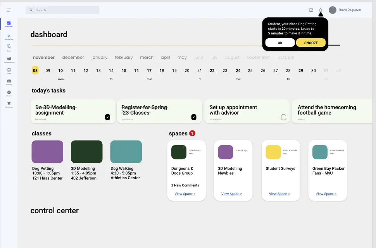Click the purple Dog Petting class swatch

[x=47, y=152]
